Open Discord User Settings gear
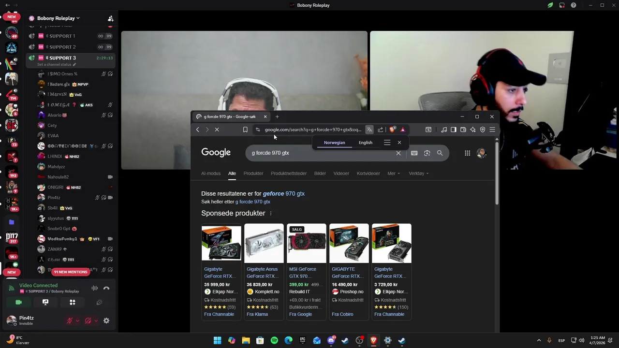This screenshot has height=348, width=619. 106,320
